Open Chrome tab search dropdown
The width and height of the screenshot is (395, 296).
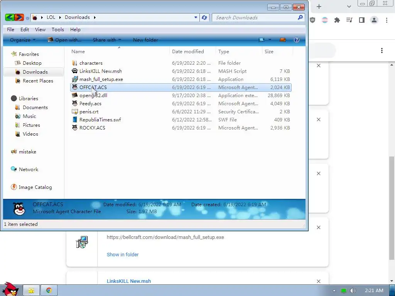pyautogui.click(x=349, y=7)
